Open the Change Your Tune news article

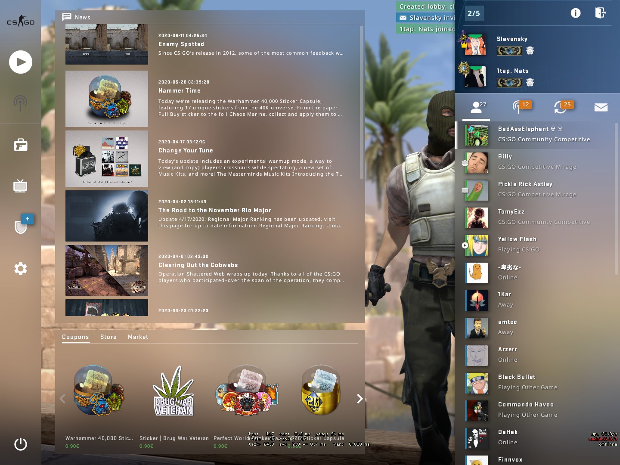211,158
